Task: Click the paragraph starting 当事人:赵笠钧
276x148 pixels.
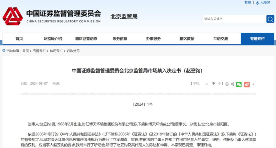Action: 129,124
